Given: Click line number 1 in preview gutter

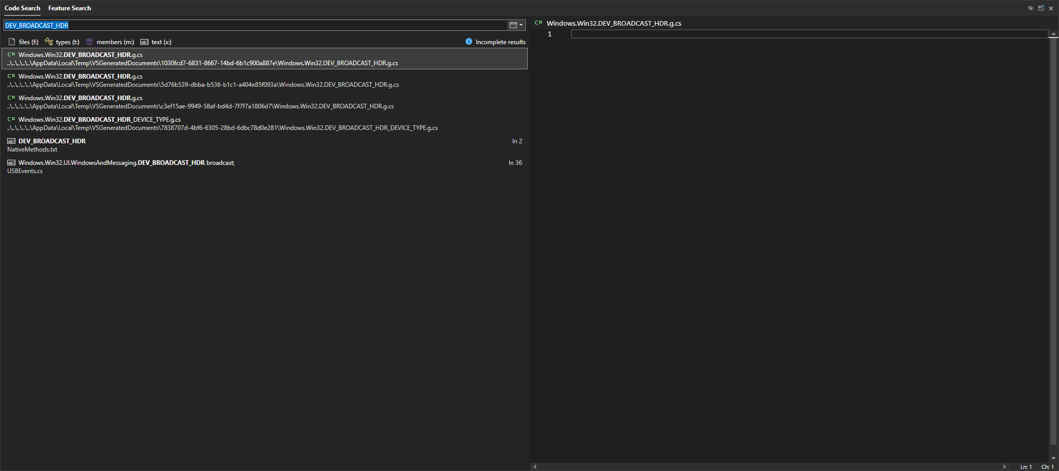Looking at the screenshot, I should 549,34.
